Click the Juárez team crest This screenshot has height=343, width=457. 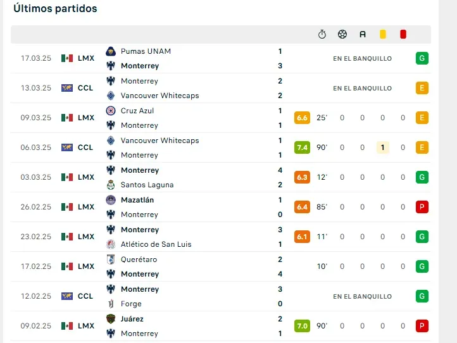(x=111, y=319)
